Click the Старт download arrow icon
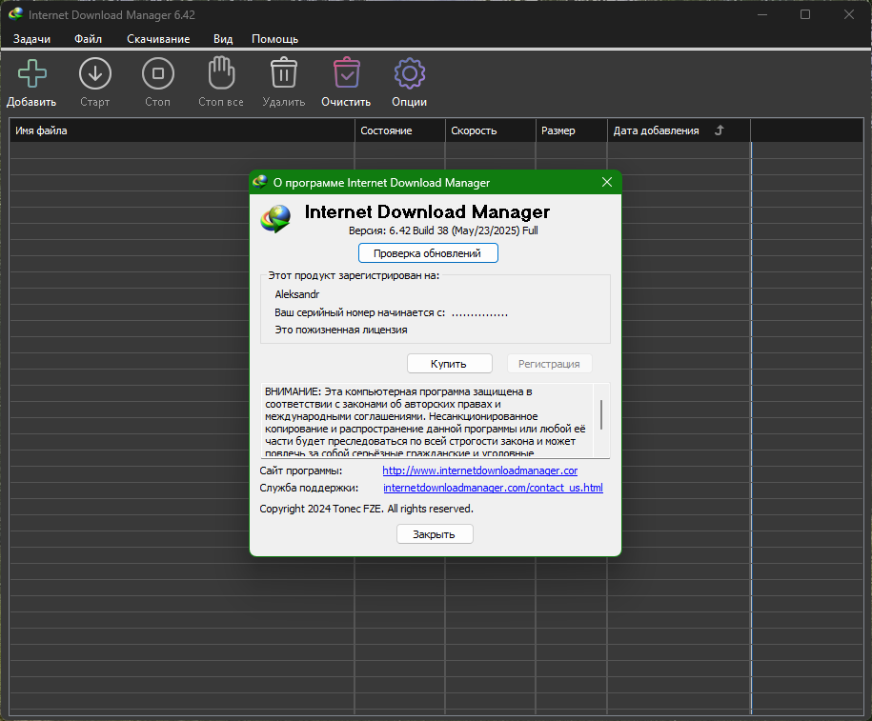This screenshot has height=721, width=872. click(95, 74)
